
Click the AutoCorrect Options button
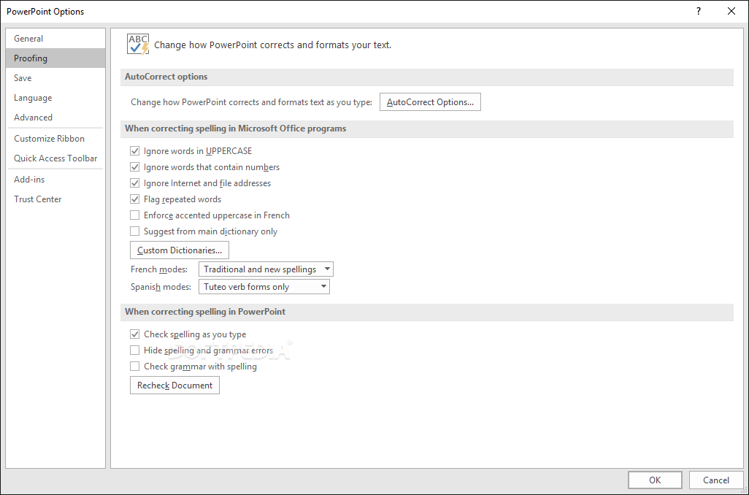click(x=430, y=101)
